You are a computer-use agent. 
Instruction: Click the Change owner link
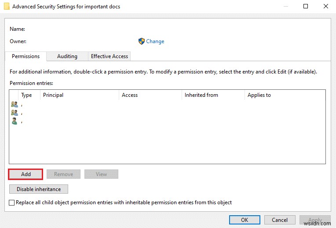pos(155,41)
